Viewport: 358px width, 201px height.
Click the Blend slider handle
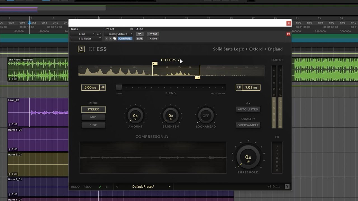click(119, 87)
